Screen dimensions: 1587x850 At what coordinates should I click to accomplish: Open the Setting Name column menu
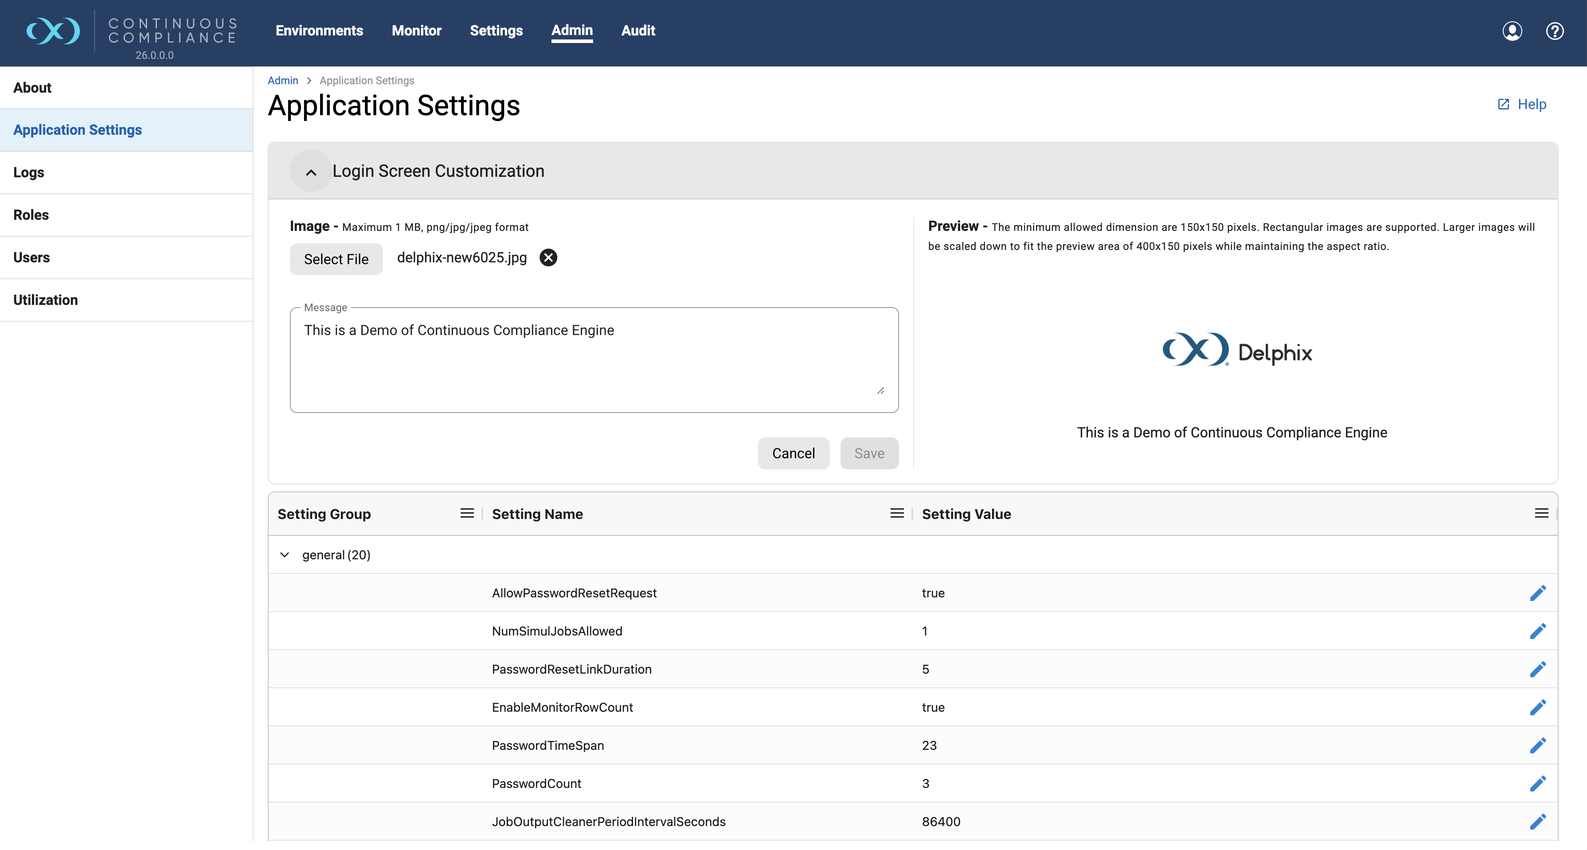click(897, 514)
